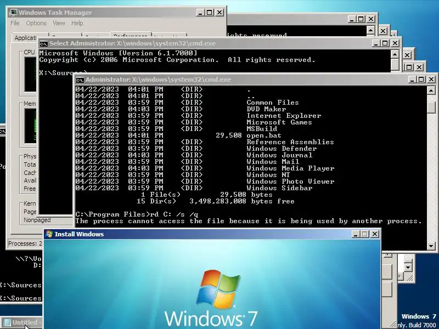439x329 pixels.
Task: Maximize the front Administrator cmd window
Action: point(421,80)
